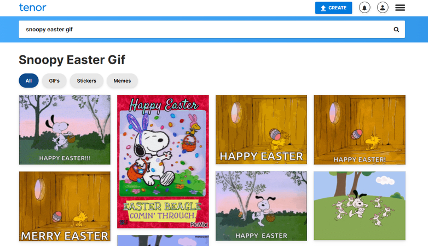Switch to the Memes filter
The height and width of the screenshot is (246, 428).
click(x=122, y=81)
